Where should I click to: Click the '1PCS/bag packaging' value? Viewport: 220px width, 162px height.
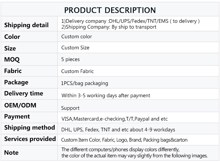click(84, 83)
